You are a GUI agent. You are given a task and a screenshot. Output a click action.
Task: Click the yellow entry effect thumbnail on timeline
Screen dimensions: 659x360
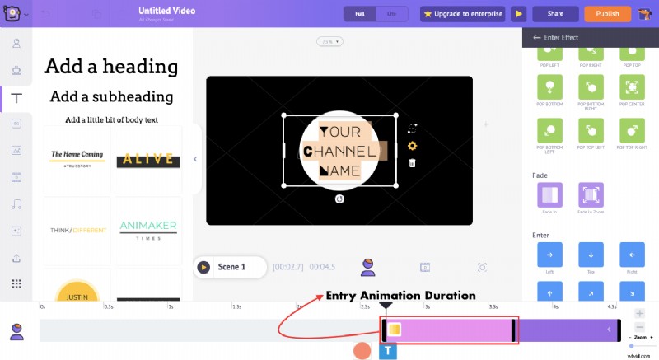coord(394,330)
